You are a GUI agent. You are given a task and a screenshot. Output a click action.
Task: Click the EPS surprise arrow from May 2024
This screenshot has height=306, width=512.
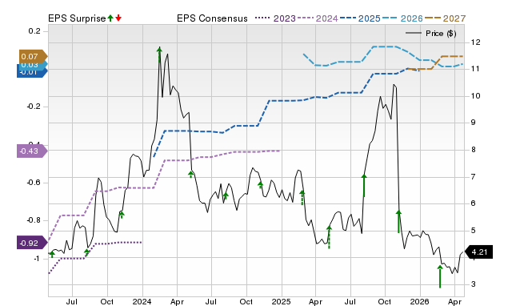(190, 175)
